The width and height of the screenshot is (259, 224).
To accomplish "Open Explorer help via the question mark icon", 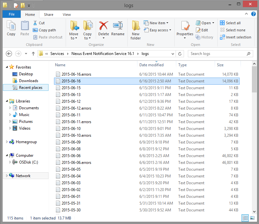I will (254, 14).
